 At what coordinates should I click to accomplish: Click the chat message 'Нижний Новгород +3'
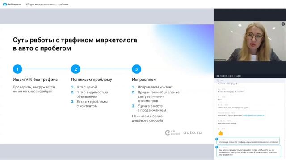point(227,84)
